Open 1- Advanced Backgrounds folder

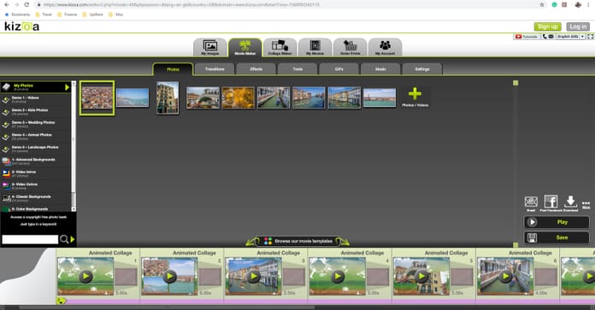pos(36,161)
